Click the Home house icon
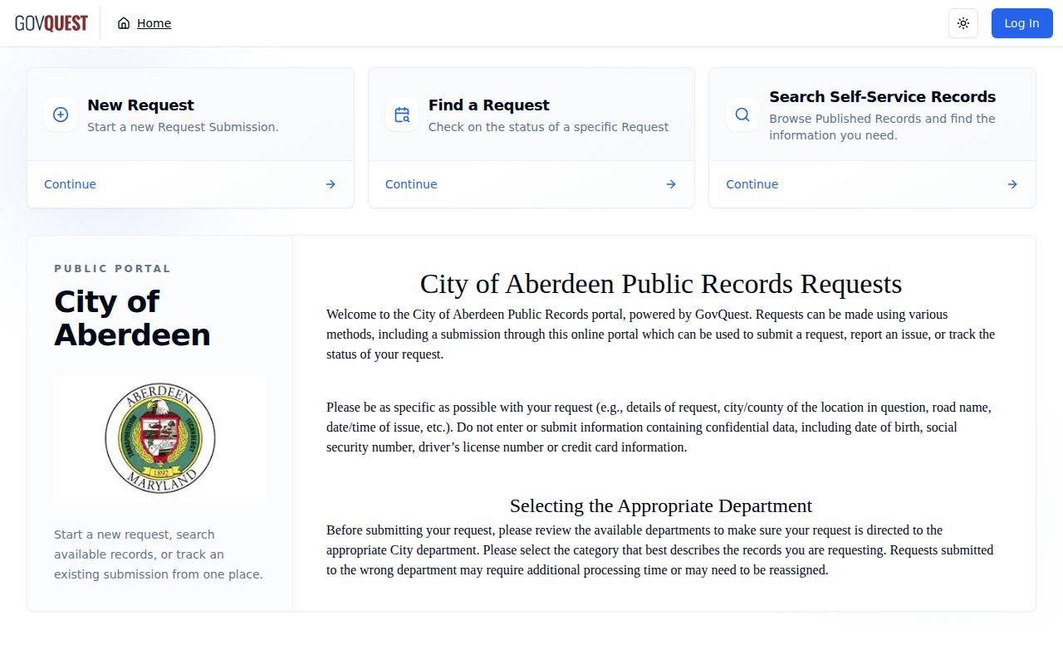Screen dimensions: 1063x664 (124, 23)
